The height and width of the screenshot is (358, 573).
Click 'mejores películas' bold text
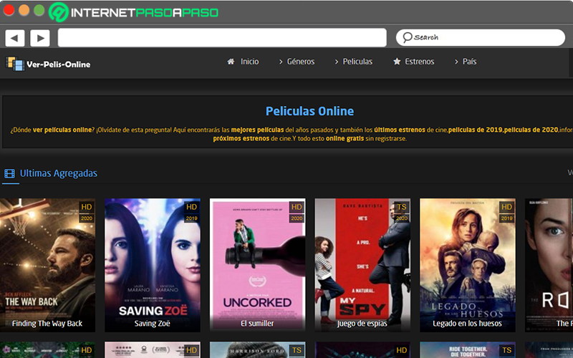(x=257, y=130)
